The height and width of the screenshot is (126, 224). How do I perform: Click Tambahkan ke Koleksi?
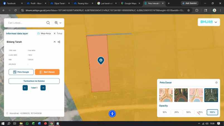[34, 81]
